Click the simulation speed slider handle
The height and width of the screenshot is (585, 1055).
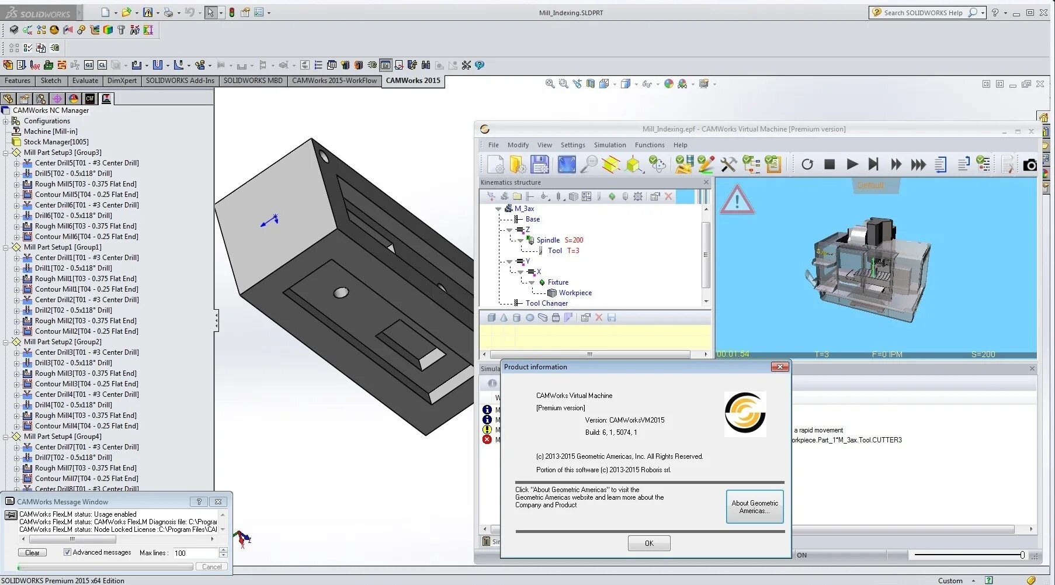pyautogui.click(x=1022, y=555)
